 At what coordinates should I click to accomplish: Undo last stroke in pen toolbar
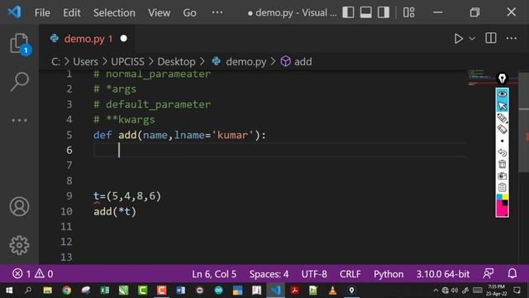(x=502, y=152)
